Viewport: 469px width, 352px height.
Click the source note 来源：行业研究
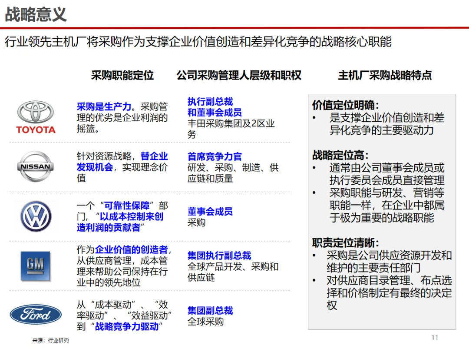click(x=50, y=340)
